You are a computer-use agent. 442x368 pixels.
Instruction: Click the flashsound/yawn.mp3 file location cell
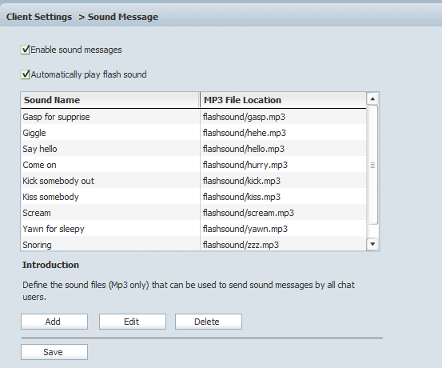[283, 229]
